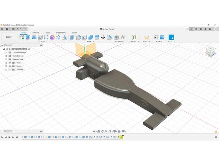Select the Press Pull tool
Image resolution: width=219 pixels, height=164 pixels.
(72, 37)
